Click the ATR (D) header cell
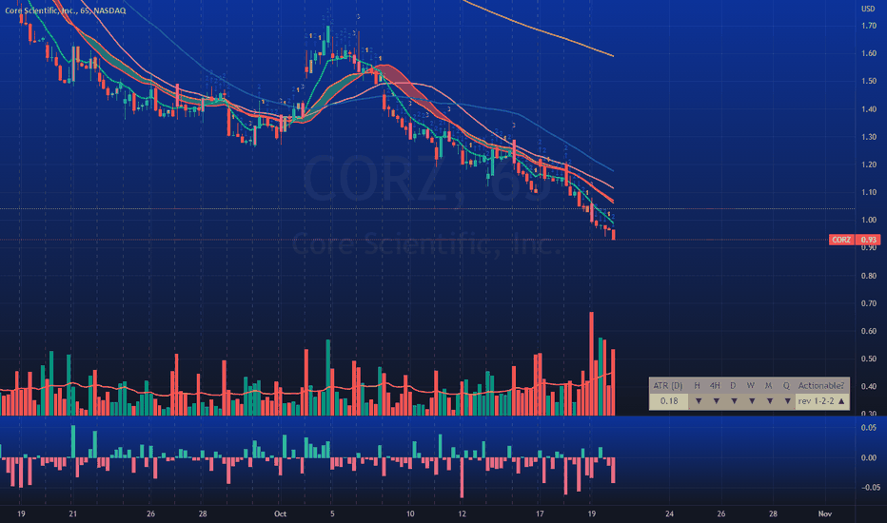887x523 pixels. 668,386
